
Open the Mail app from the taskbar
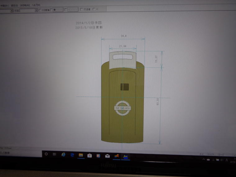tap(107, 156)
